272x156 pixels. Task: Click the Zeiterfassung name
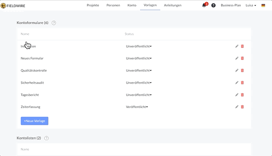pyautogui.click(x=30, y=107)
